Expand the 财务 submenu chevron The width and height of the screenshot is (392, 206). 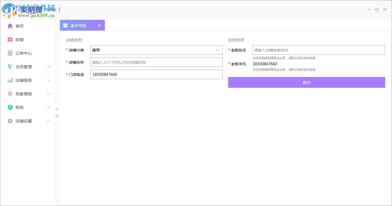[49, 107]
